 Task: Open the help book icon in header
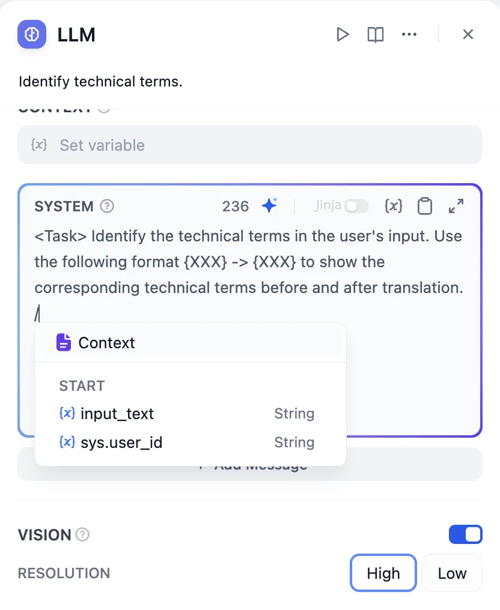[376, 35]
